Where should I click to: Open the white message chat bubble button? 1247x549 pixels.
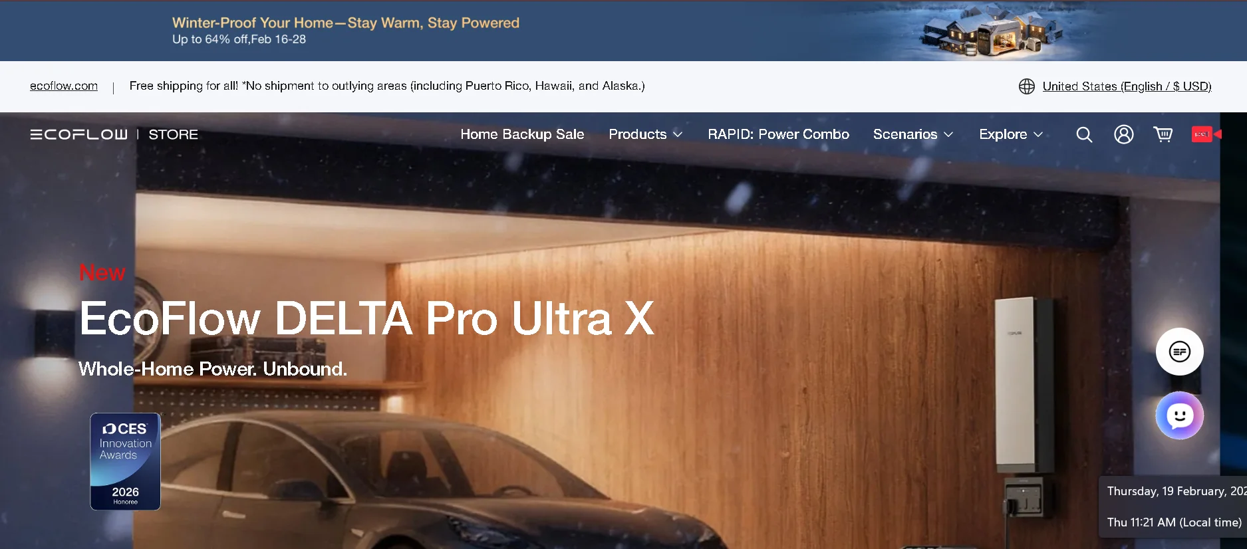[x=1180, y=352]
